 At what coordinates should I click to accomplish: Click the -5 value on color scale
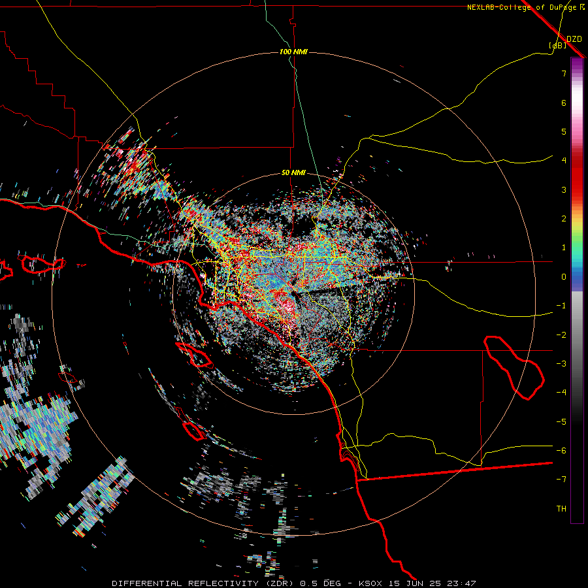click(561, 422)
